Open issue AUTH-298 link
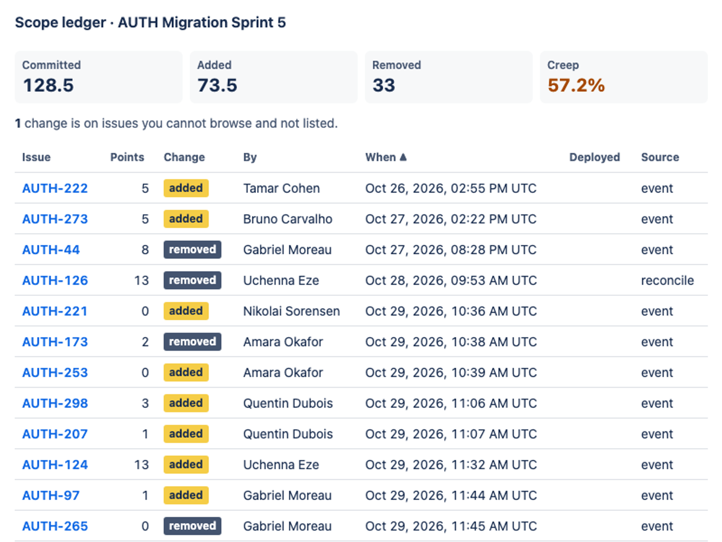The width and height of the screenshot is (722, 542). (x=55, y=403)
